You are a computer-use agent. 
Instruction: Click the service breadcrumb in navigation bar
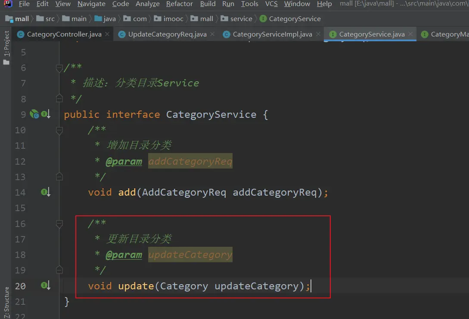pos(241,19)
